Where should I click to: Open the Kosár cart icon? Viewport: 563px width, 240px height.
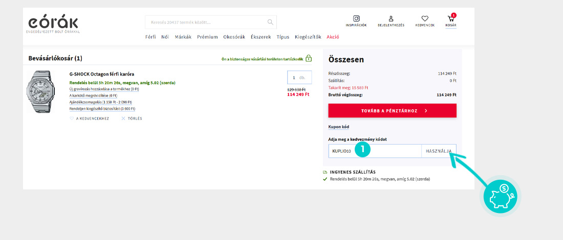[450, 18]
